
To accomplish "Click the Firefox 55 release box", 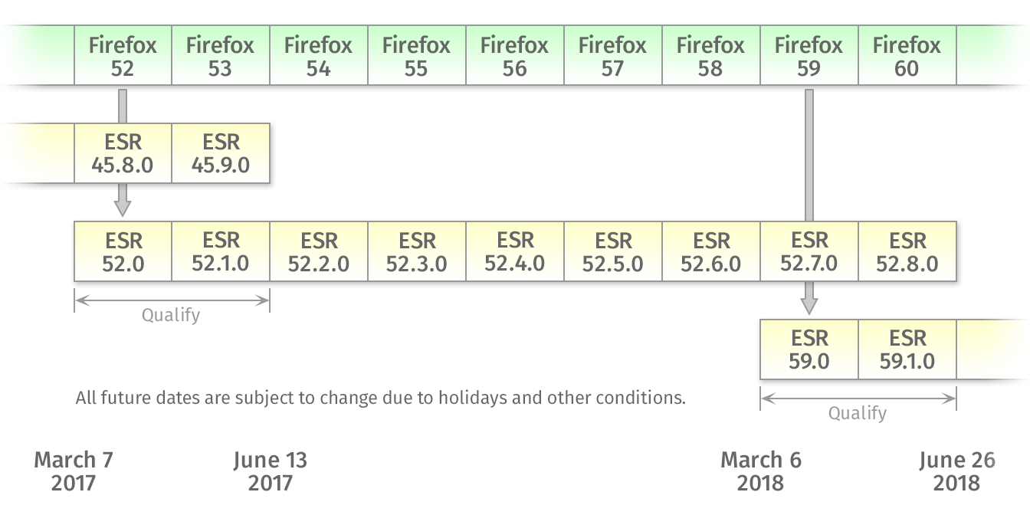I will click(x=417, y=56).
